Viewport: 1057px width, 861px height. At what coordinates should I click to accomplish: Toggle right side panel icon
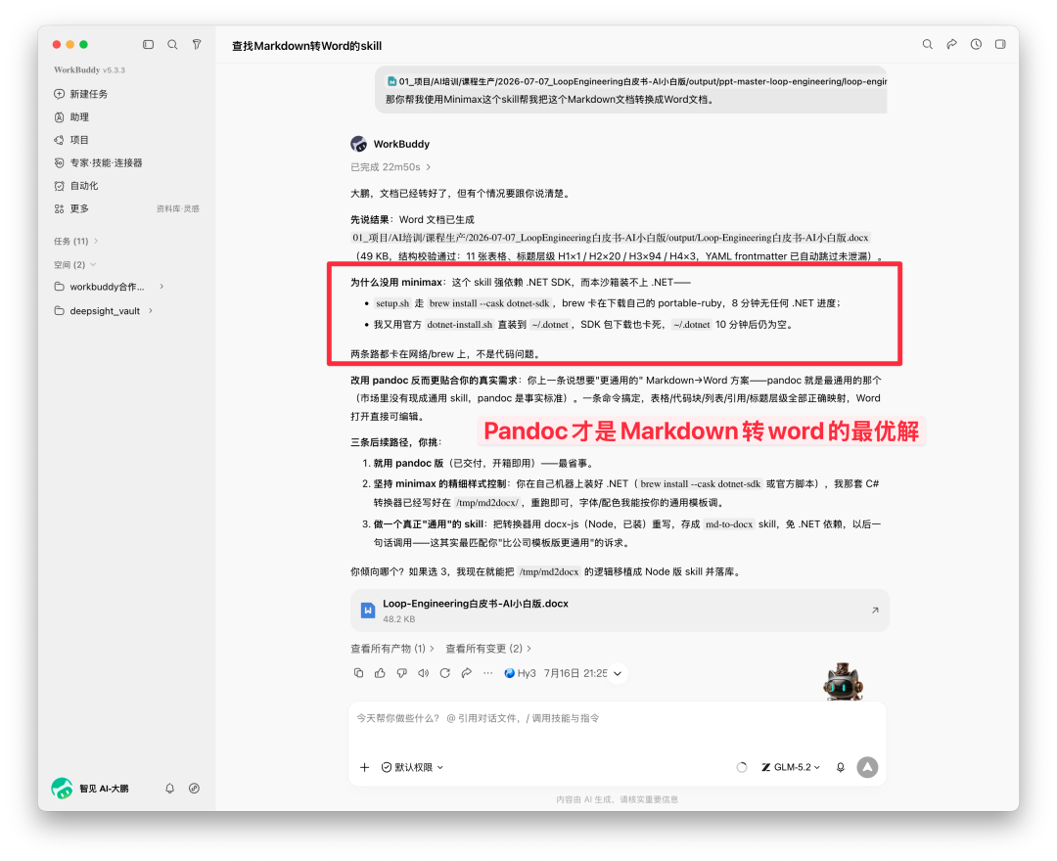point(1000,44)
